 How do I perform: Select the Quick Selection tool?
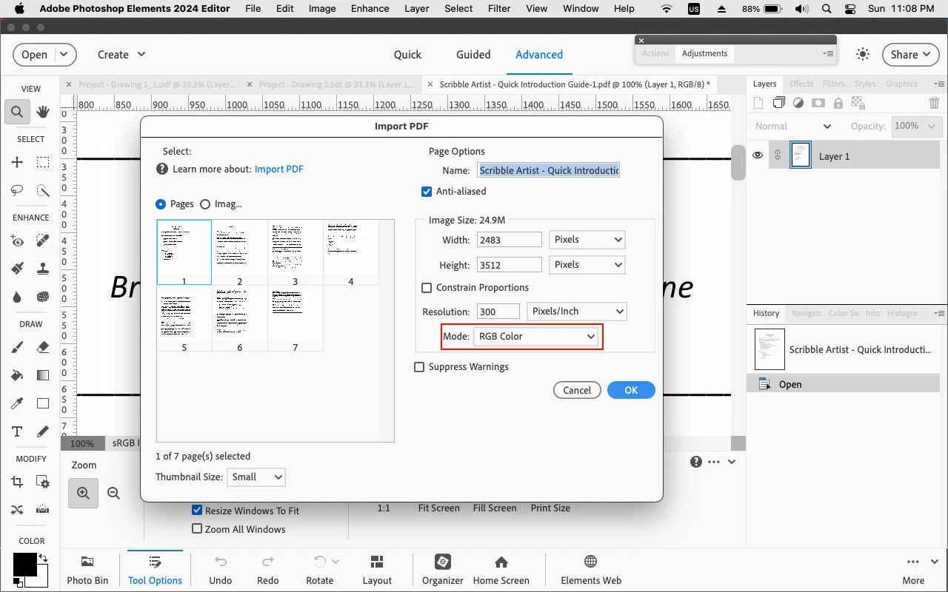(x=43, y=190)
